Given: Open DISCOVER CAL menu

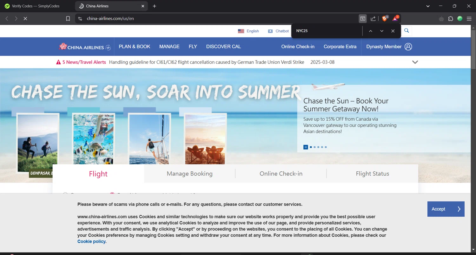Looking at the screenshot, I should 223,47.
